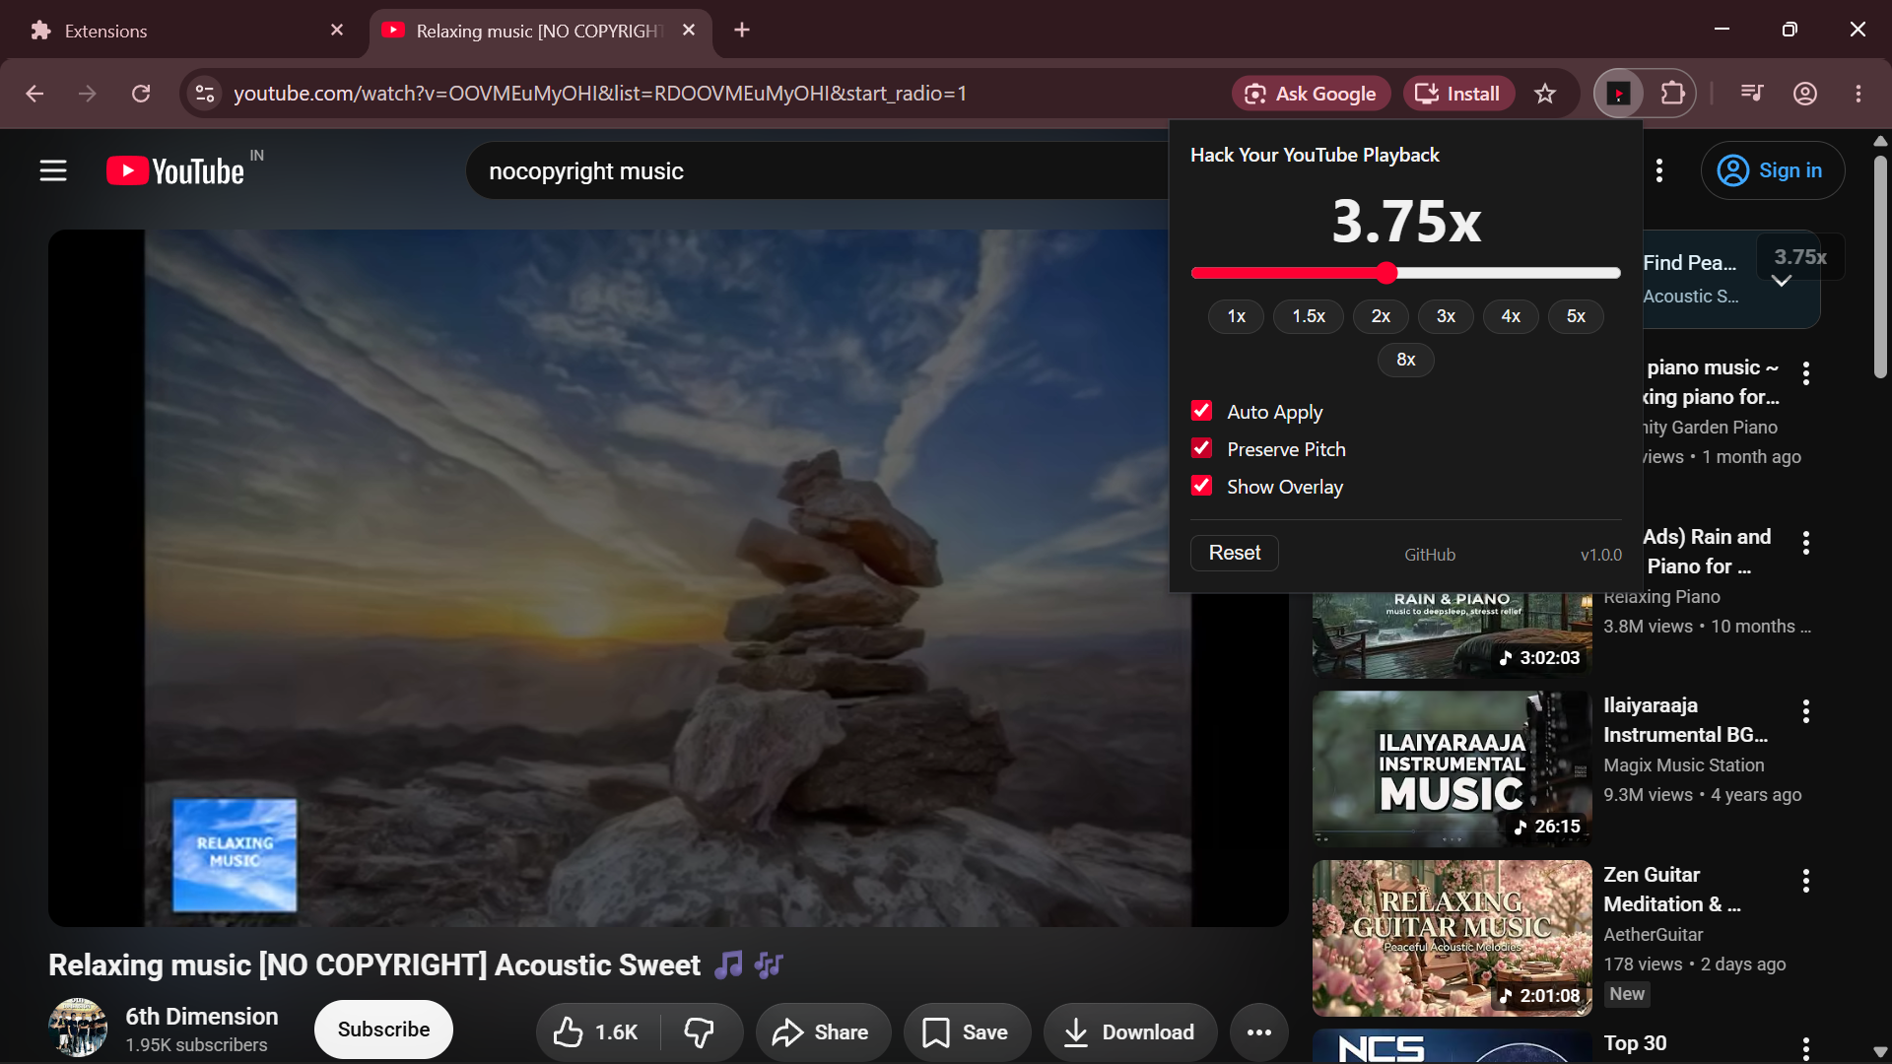Disable the Show Overlay checkbox
The height and width of the screenshot is (1064, 1892).
click(1201, 486)
